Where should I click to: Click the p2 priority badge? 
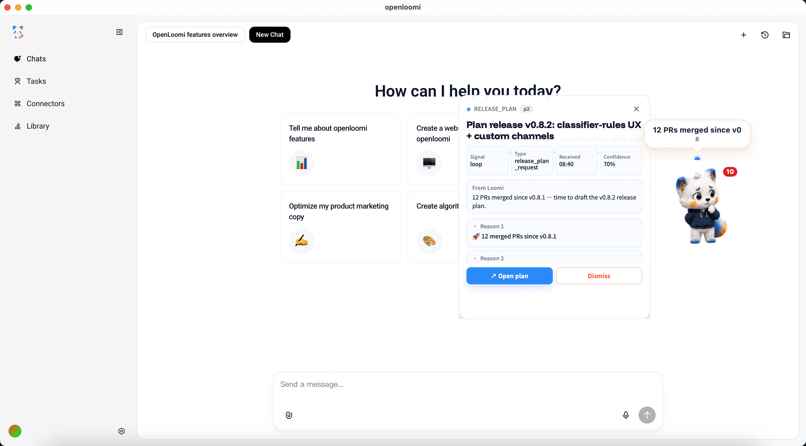(527, 109)
